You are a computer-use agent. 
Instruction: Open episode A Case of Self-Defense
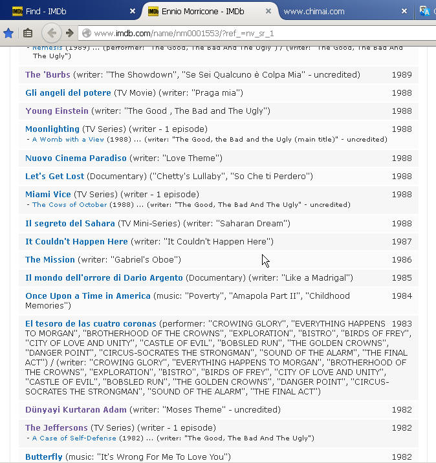click(74, 438)
